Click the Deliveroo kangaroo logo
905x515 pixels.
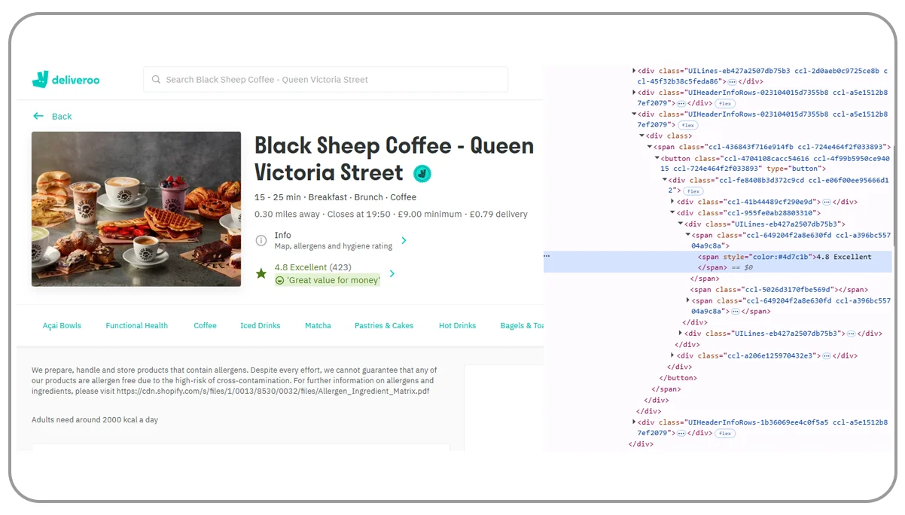[39, 79]
